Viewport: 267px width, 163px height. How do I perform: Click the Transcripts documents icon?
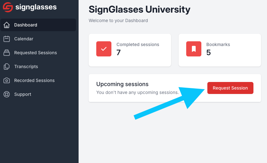coord(7,67)
